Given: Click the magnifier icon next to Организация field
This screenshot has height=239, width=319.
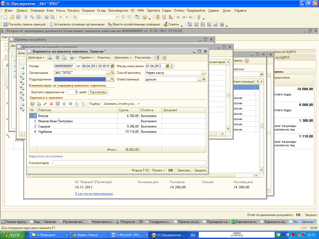Looking at the screenshot, I should [x=112, y=73].
